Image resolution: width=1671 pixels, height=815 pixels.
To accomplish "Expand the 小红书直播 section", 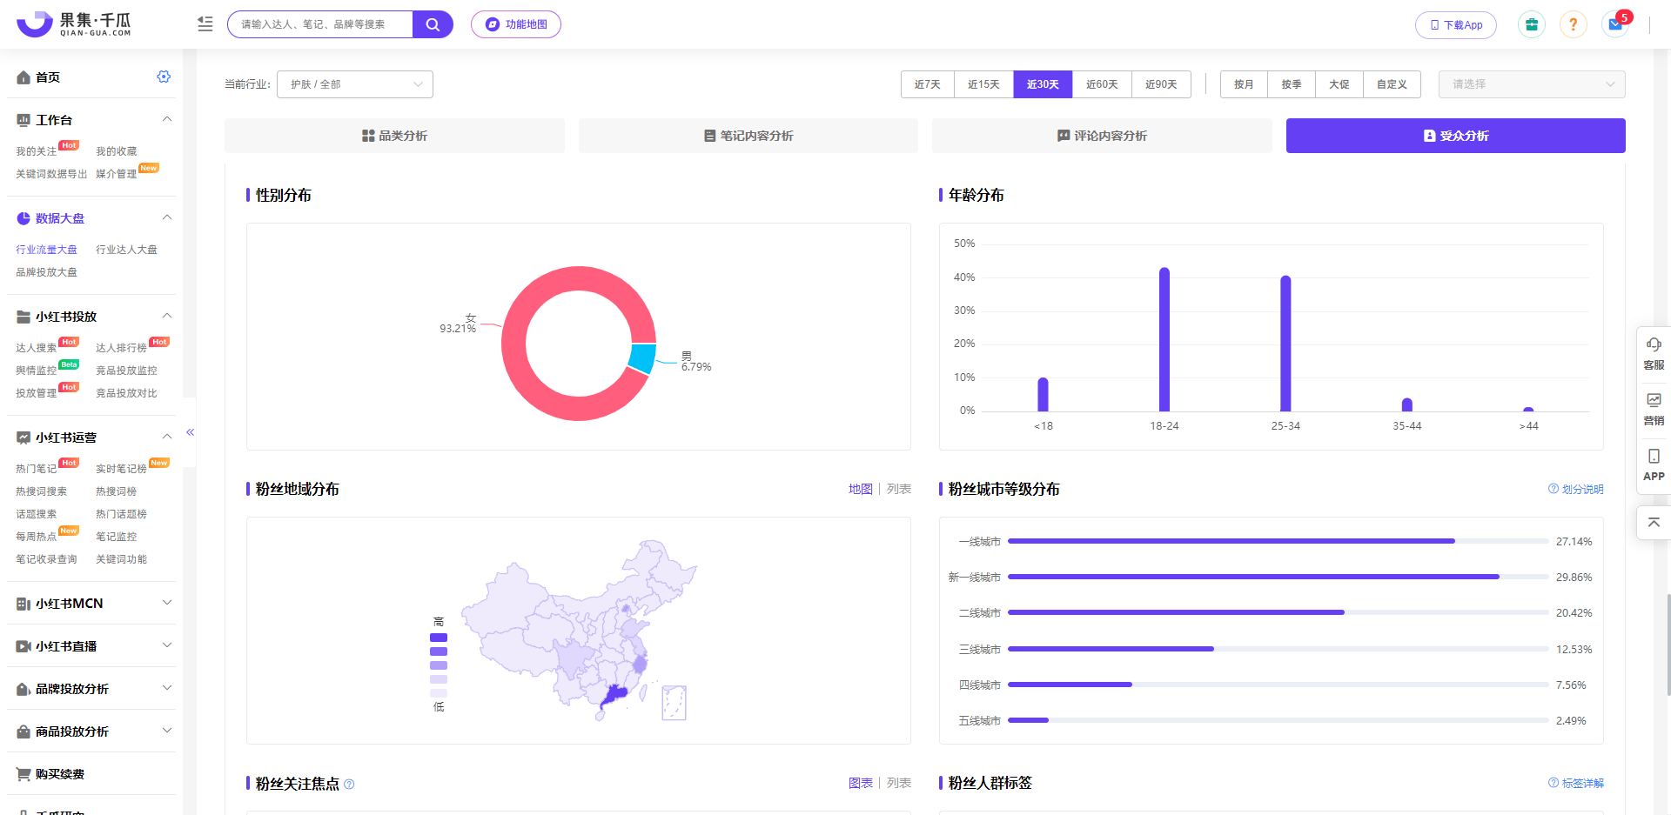I will [x=167, y=645].
